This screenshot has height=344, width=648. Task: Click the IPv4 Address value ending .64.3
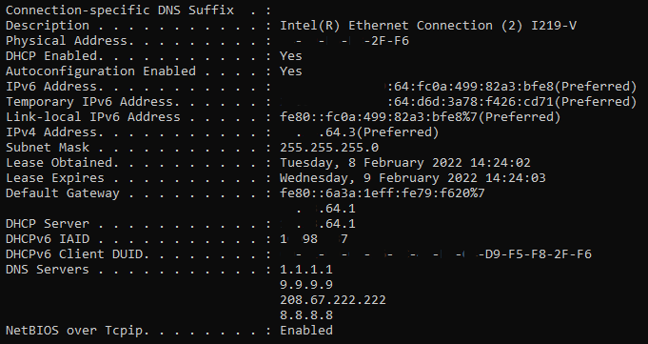click(359, 132)
